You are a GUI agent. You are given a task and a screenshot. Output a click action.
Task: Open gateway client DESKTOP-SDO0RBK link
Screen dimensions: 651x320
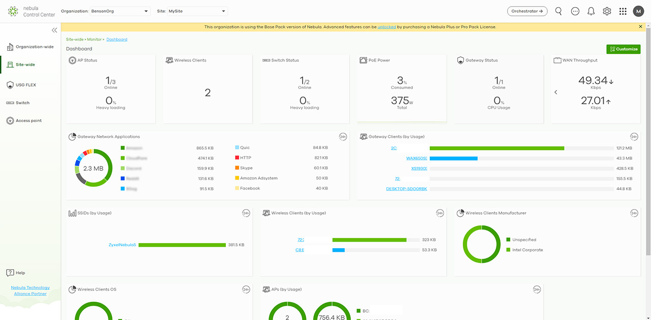tap(406, 189)
